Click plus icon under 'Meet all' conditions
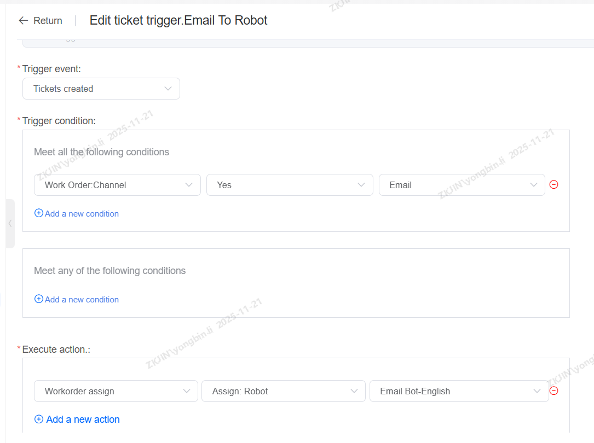 [39, 213]
